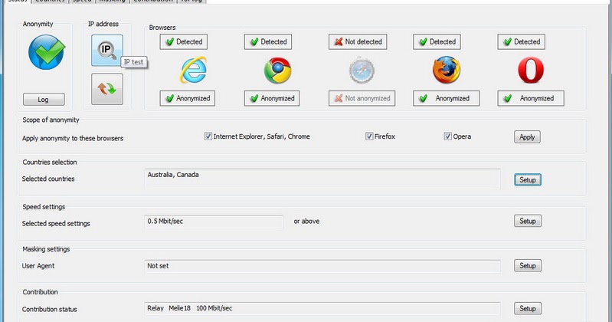Click the change identity arrows icon

point(107,89)
